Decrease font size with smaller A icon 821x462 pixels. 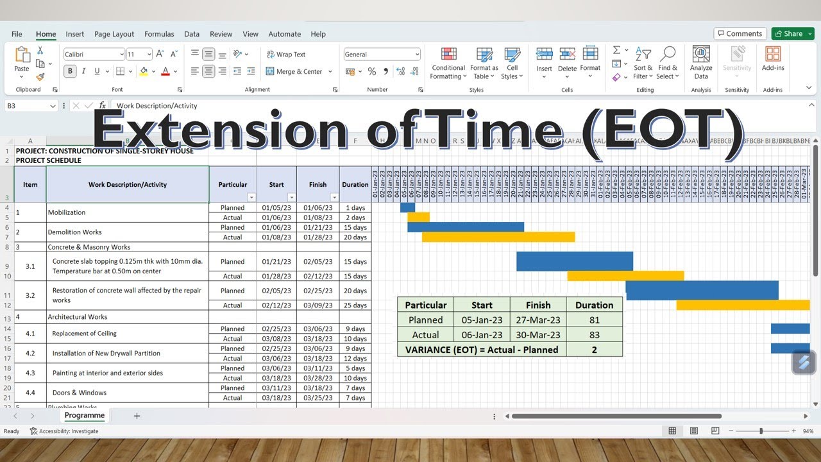click(174, 55)
